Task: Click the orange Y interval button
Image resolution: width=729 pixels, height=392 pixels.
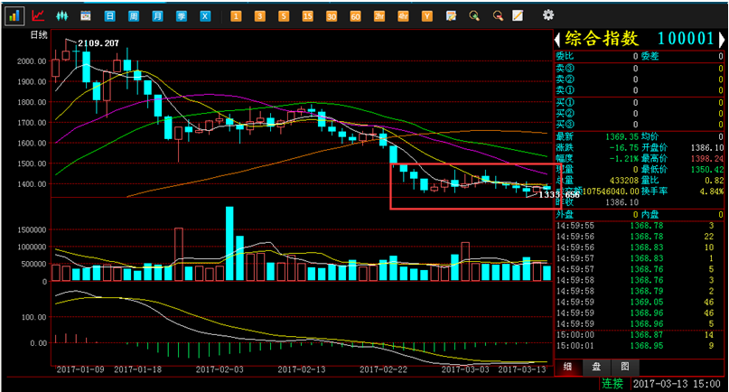Action: coord(426,16)
